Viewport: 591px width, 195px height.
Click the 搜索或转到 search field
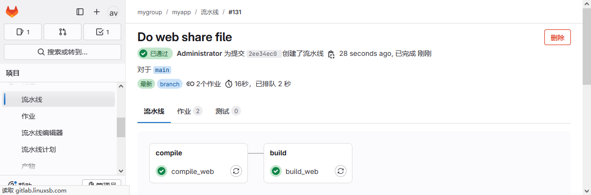[x=62, y=52]
